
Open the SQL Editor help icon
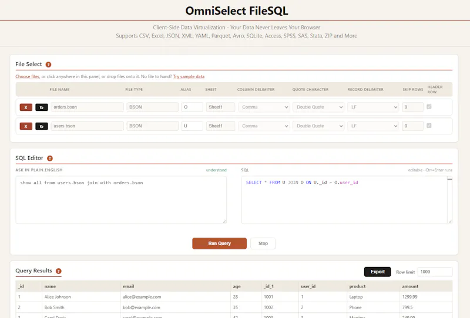[x=50, y=158]
